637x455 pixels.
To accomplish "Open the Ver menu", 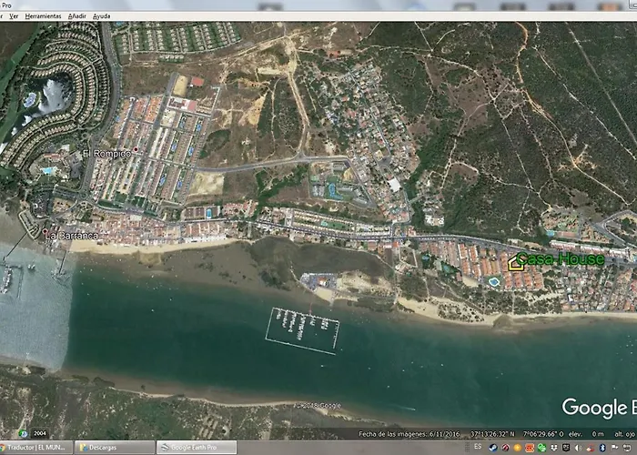I will pyautogui.click(x=14, y=16).
